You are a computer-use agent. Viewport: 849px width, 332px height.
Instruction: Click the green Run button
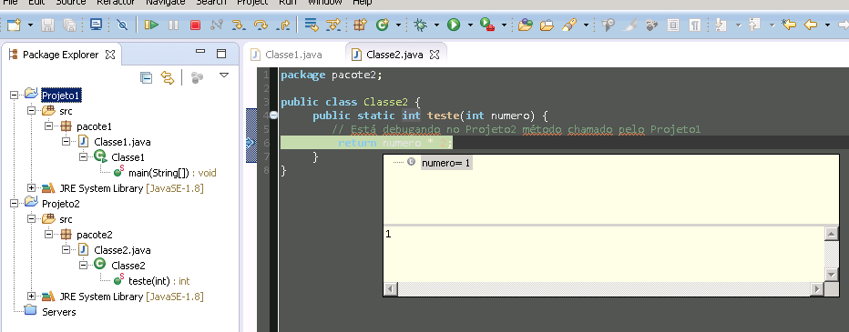(454, 25)
